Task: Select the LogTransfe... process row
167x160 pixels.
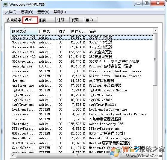Action: (82, 109)
